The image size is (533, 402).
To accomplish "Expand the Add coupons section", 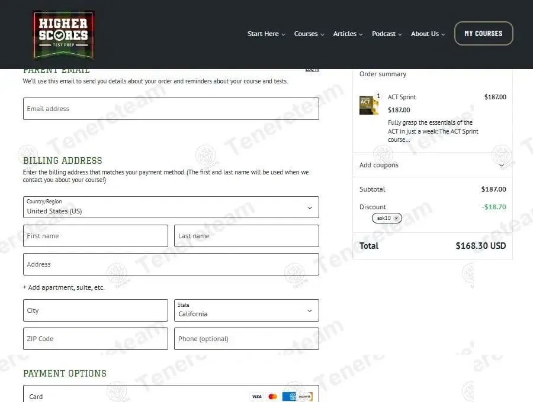I will (432, 165).
